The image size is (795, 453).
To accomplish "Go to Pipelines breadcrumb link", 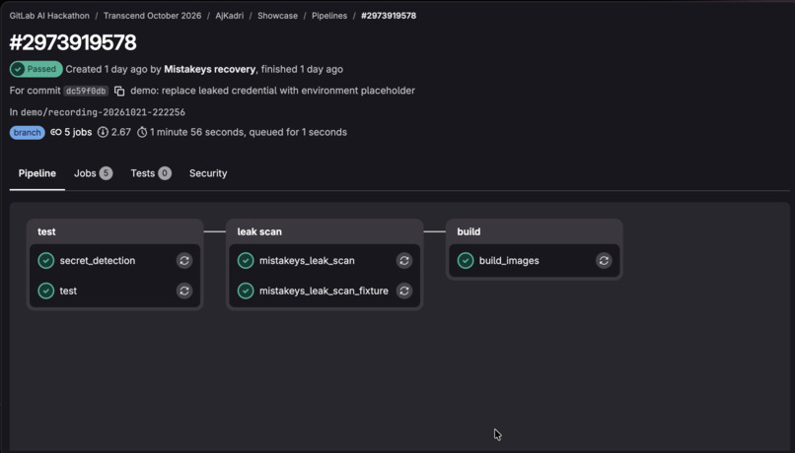I will (x=329, y=16).
